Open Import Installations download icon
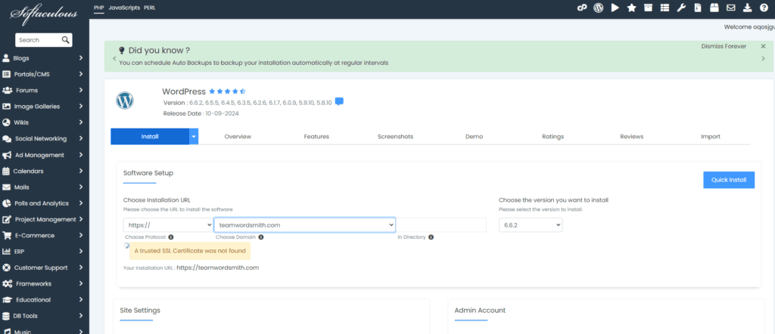The width and height of the screenshot is (775, 334). (x=747, y=8)
